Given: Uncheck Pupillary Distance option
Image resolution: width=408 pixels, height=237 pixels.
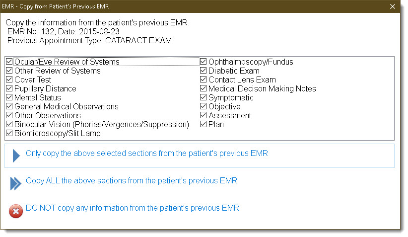Looking at the screenshot, I should [9, 88].
